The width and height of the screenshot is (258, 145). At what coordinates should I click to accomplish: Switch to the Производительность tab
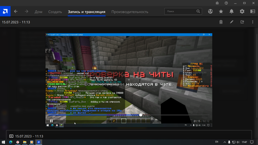click(x=130, y=12)
